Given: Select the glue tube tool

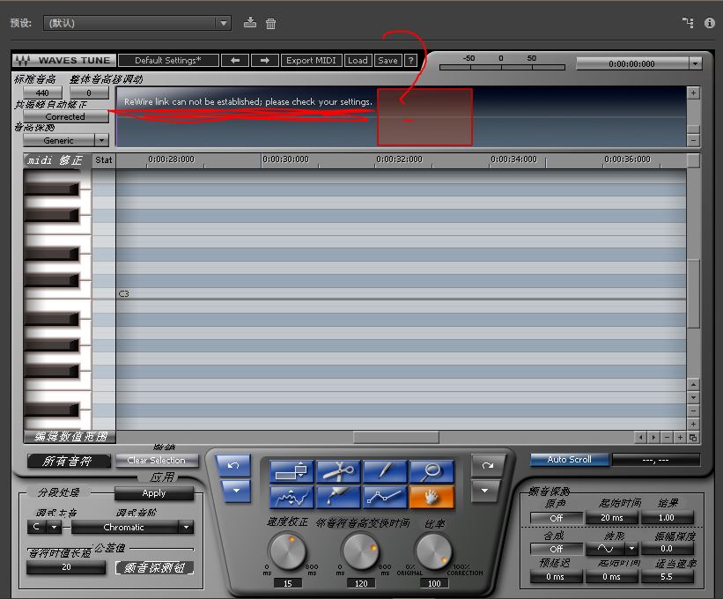Looking at the screenshot, I should click(338, 497).
